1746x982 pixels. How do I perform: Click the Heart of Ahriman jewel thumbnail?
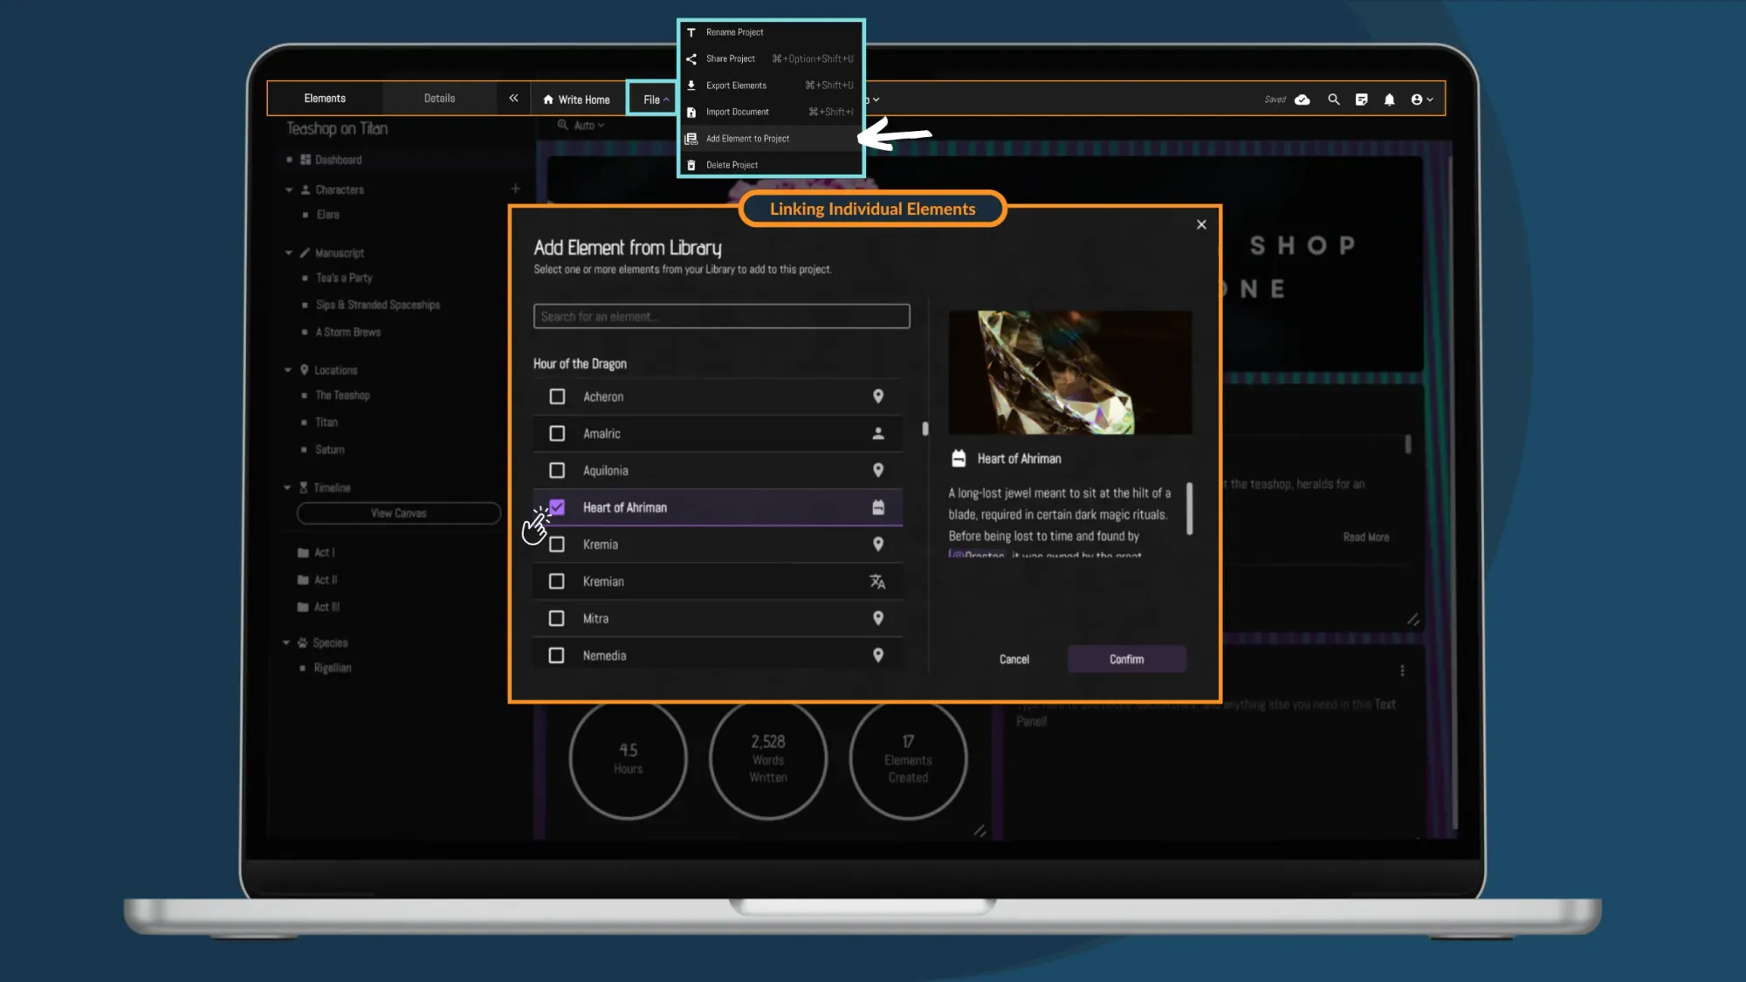tap(1069, 373)
